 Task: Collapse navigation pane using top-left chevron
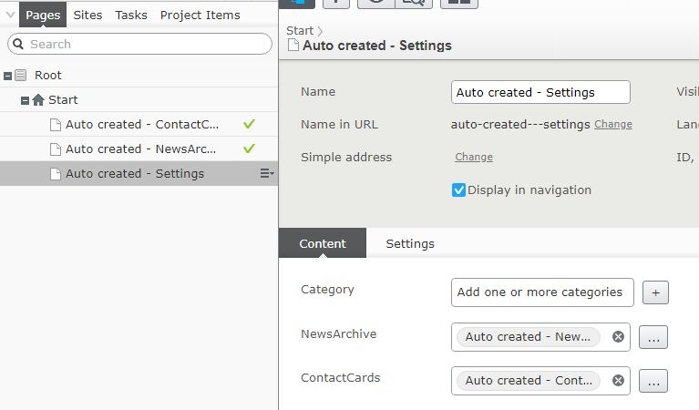9,15
